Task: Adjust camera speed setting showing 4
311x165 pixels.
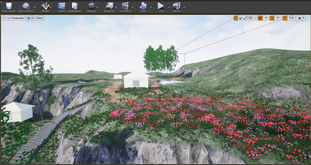Action: coord(301,18)
